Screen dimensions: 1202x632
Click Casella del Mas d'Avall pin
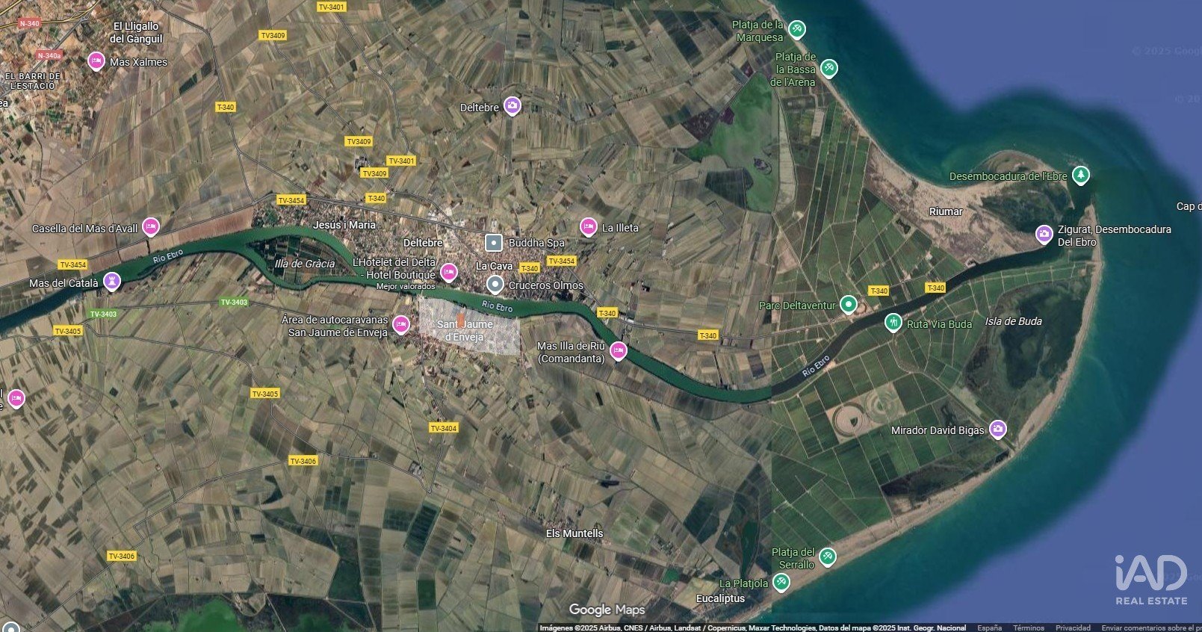pyautogui.click(x=151, y=226)
